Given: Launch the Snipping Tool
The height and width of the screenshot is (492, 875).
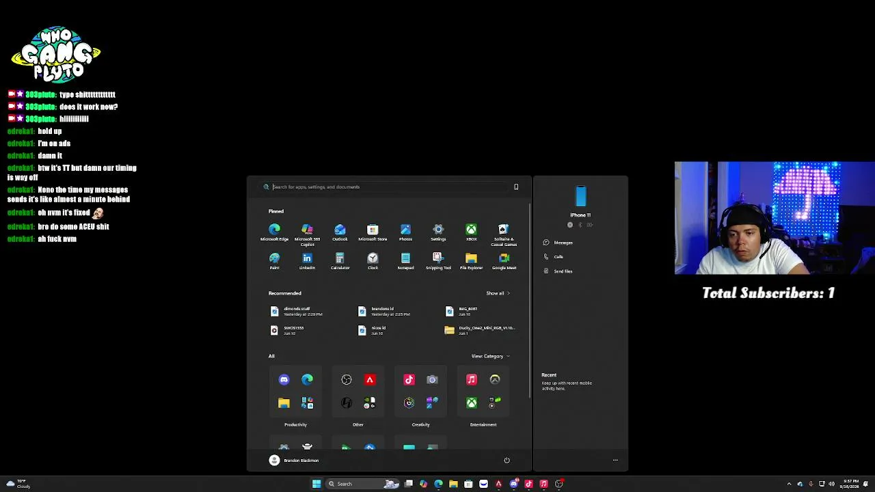Looking at the screenshot, I should (438, 261).
